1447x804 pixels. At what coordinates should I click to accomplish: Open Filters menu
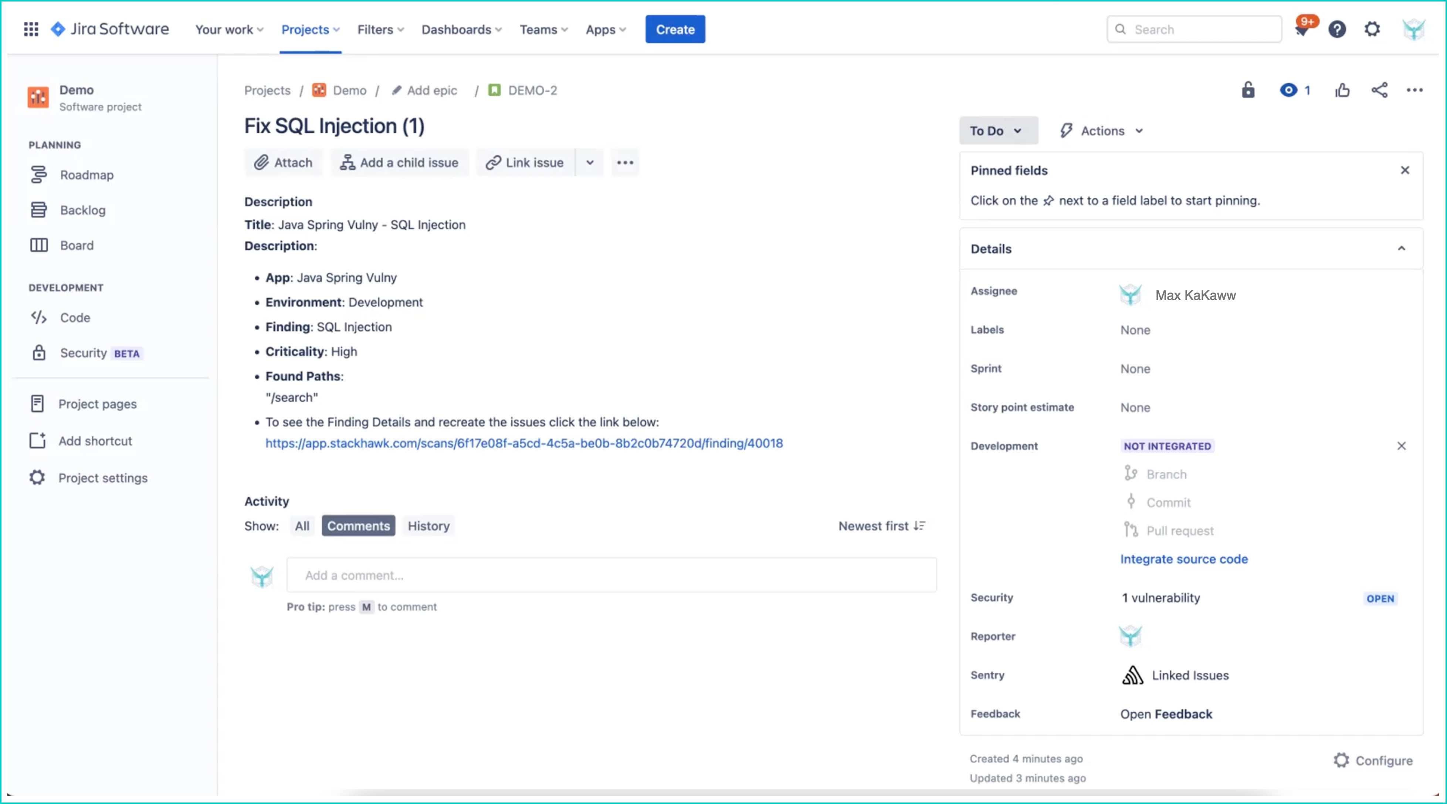click(x=380, y=29)
